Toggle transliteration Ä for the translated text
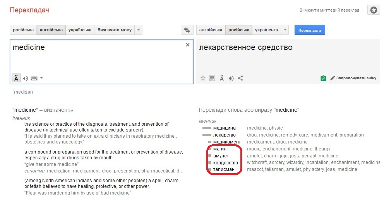This screenshot has width=384, height=198. pyautogui.click(x=222, y=78)
